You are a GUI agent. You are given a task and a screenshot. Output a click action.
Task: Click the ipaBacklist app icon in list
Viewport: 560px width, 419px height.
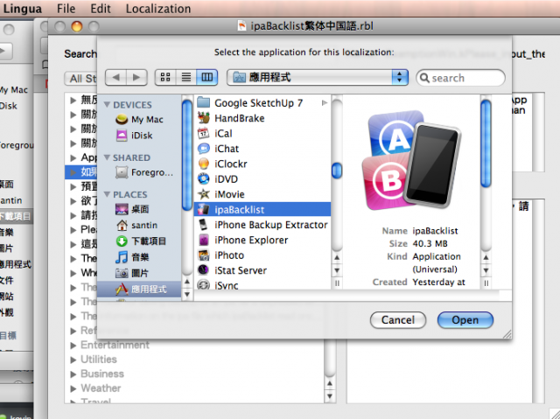click(x=204, y=210)
